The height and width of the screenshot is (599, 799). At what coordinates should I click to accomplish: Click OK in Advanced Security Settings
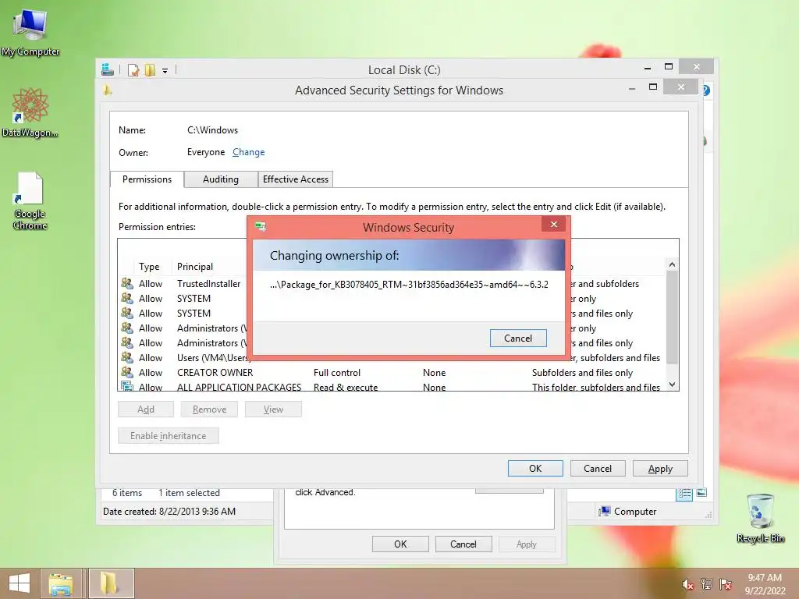(535, 468)
